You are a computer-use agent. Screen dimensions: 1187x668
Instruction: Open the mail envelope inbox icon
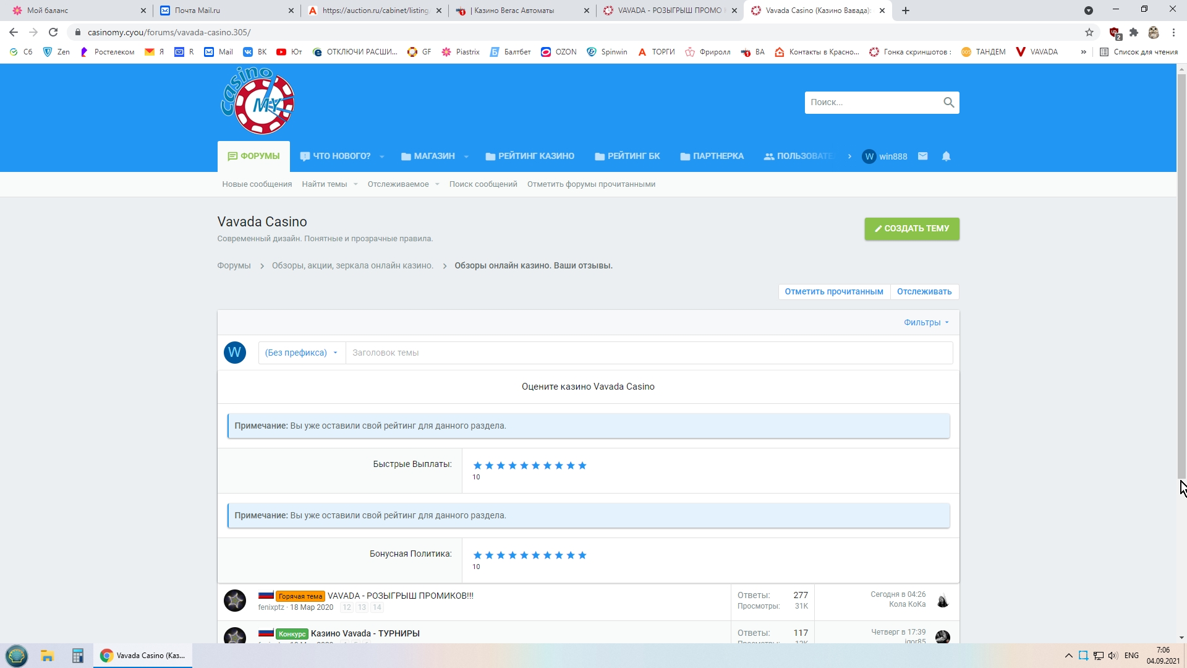(922, 156)
